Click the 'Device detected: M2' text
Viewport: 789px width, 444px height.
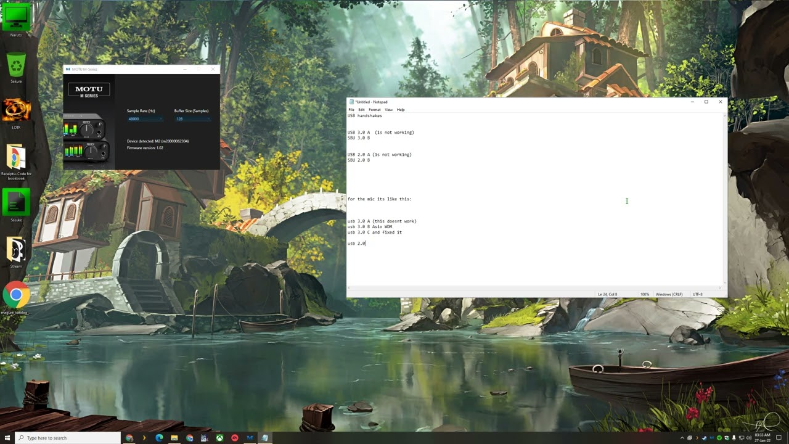[158, 141]
